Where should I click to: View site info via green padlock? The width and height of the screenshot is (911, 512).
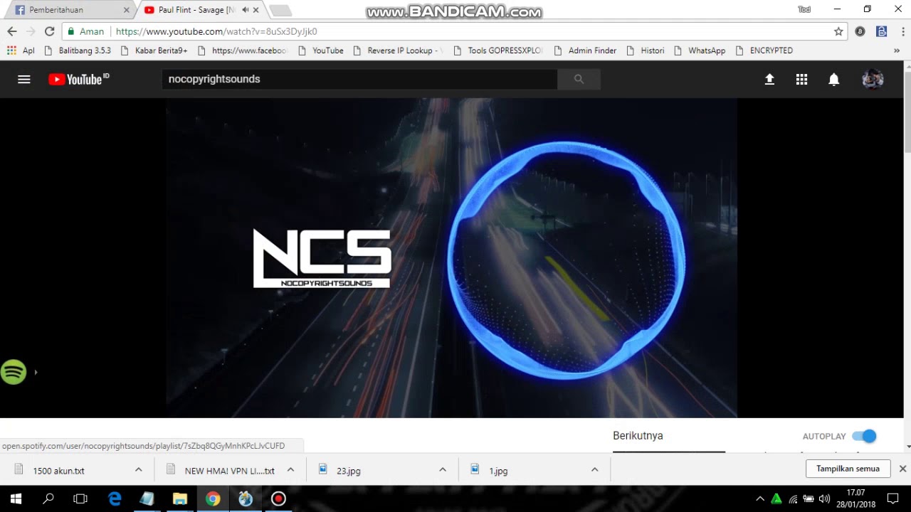tap(70, 31)
